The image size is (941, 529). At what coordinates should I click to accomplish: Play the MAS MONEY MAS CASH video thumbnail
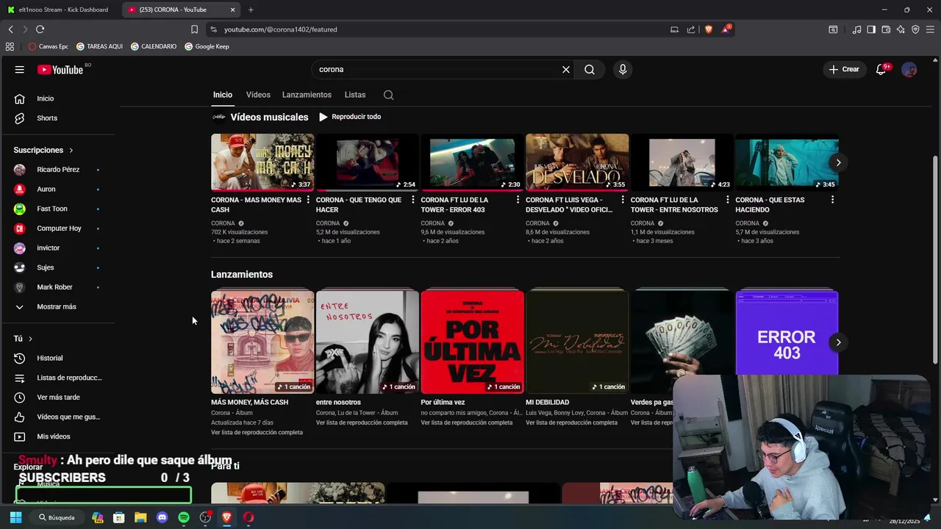tap(262, 162)
